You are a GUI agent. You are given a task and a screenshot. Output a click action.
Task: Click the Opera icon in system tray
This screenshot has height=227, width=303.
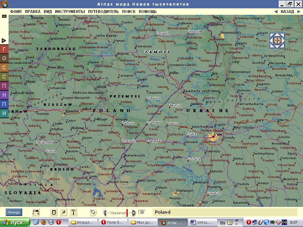[x=249, y=222]
